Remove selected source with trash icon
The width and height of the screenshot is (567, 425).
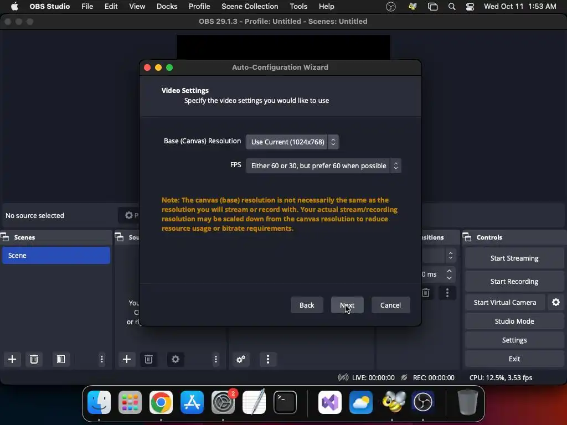[148, 359]
